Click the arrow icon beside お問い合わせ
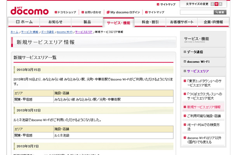The image size is (237, 155). pyautogui.click(x=83, y=12)
